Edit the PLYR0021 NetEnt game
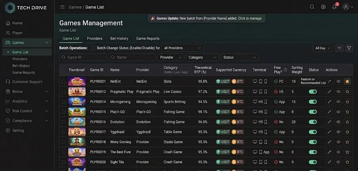The height and width of the screenshot is (171, 358). (x=329, y=81)
